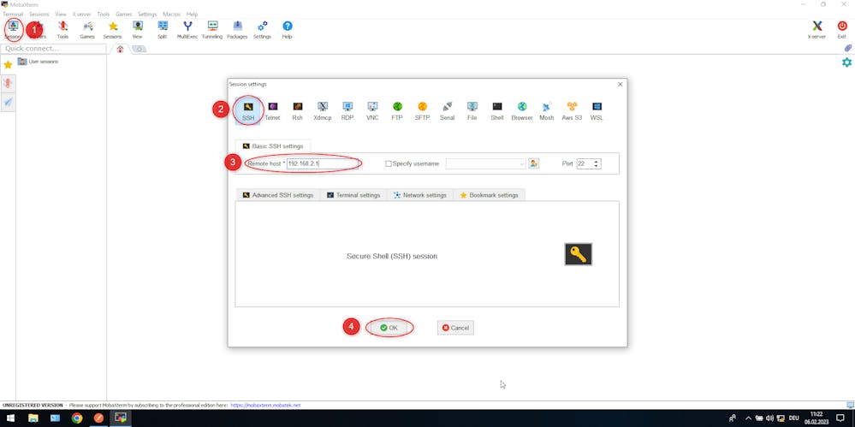855x427 pixels.
Task: Open the Basic SSH settings tab
Action: [x=273, y=146]
